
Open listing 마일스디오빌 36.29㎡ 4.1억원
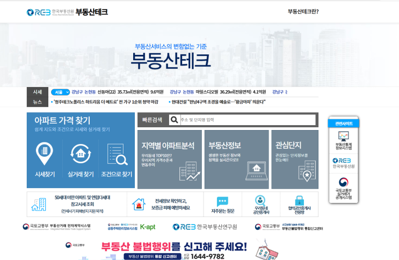click(218, 92)
